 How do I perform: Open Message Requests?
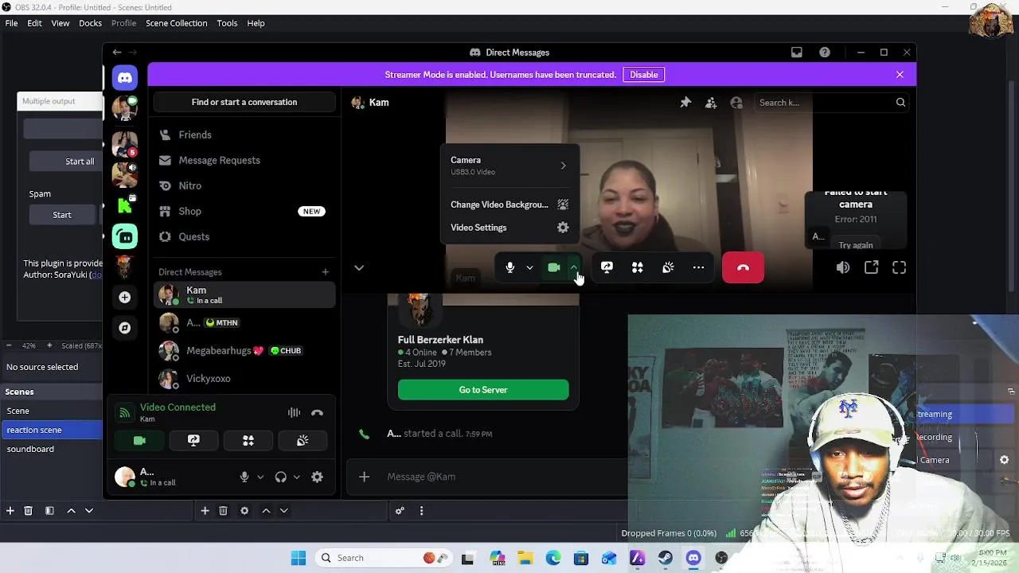244,161
